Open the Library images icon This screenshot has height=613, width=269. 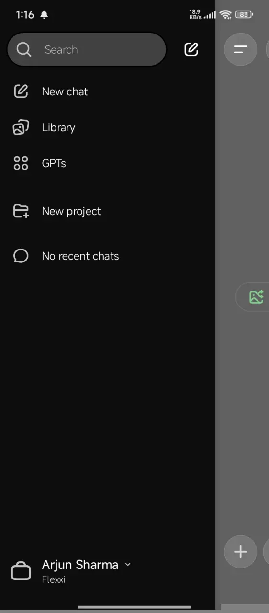tap(21, 127)
